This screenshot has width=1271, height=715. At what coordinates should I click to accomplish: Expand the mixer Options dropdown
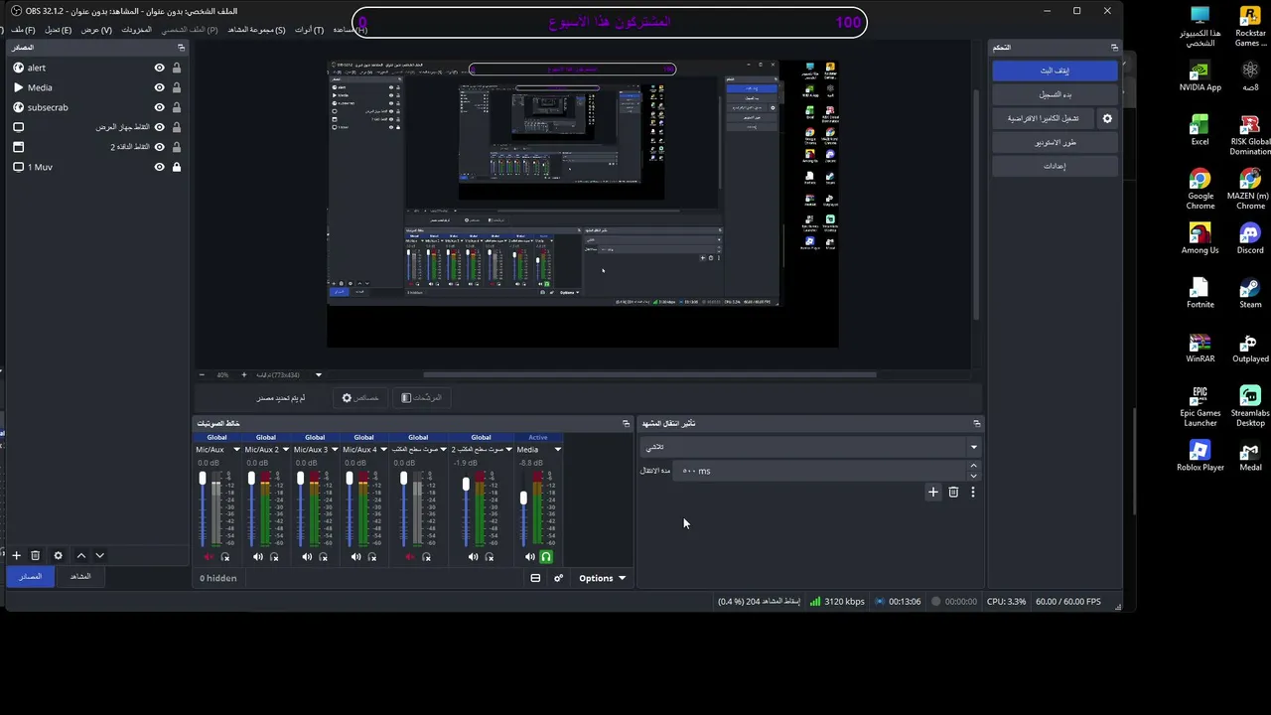602,578
